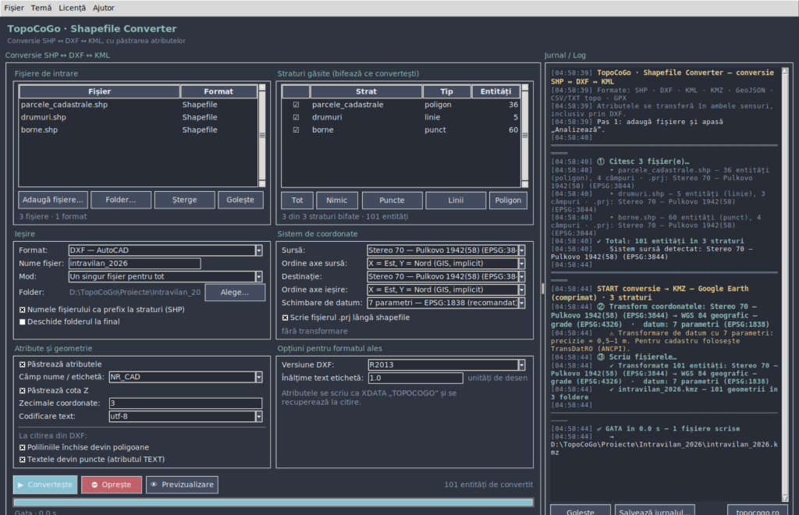Click the Alege... folder button
The width and height of the screenshot is (799, 515).
[235, 293]
